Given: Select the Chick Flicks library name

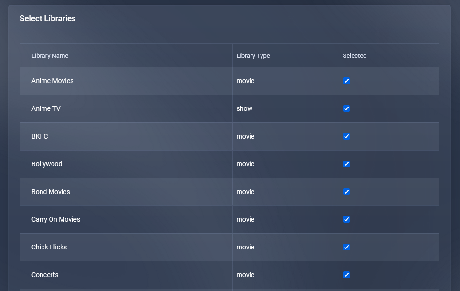Looking at the screenshot, I should coord(49,247).
